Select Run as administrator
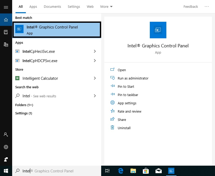 click(133, 78)
